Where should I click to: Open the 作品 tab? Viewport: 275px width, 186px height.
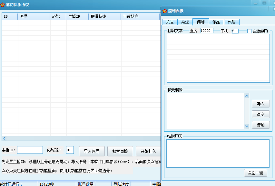216,22
